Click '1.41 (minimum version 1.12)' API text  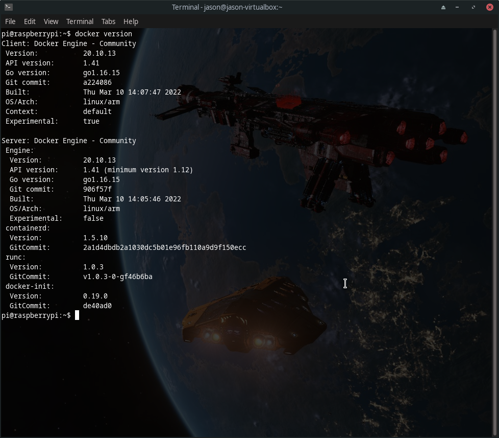(138, 170)
